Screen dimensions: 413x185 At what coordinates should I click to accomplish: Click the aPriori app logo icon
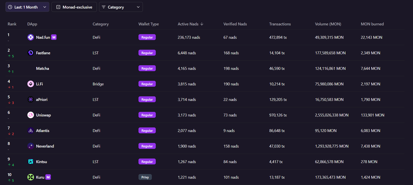pyautogui.click(x=31, y=99)
